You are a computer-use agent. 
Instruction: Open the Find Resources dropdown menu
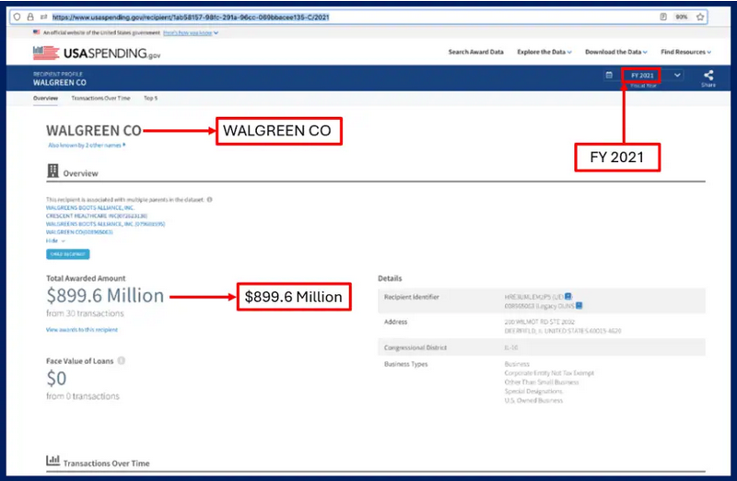(685, 53)
